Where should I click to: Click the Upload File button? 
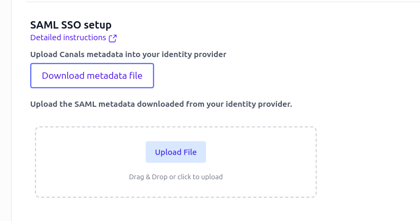click(176, 152)
